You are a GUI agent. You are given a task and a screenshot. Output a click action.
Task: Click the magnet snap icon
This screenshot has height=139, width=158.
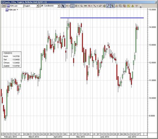point(137,6)
